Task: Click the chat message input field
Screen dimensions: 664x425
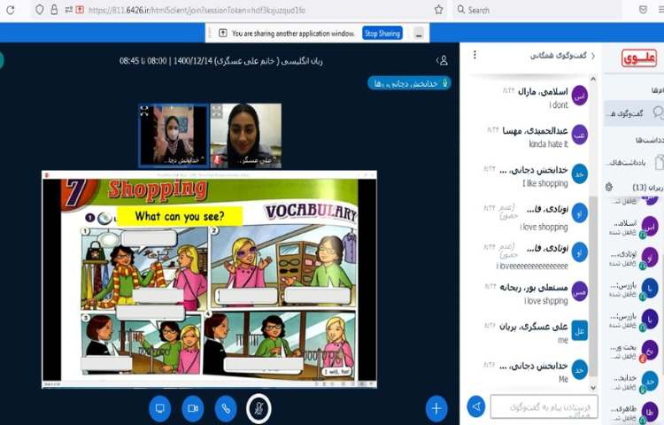Action: point(544,407)
